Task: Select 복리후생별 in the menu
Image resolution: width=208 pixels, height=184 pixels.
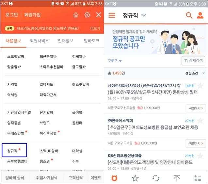Action: coord(48,133)
